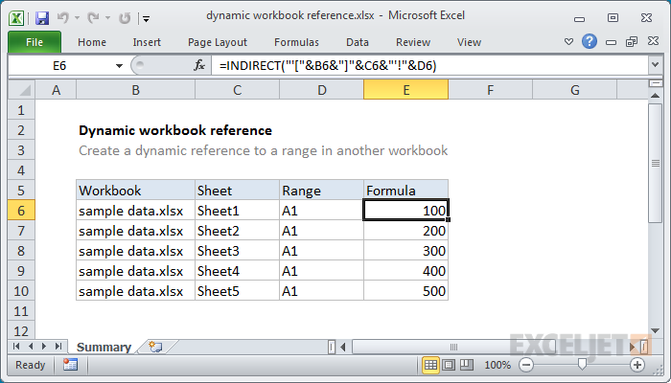Viewport: 671px width, 383px height.
Task: Expand the Name Box dropdown arrow
Action: (119, 66)
